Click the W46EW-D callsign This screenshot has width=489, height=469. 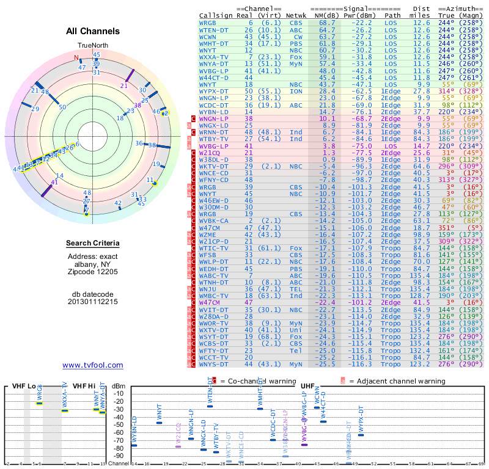213,201
